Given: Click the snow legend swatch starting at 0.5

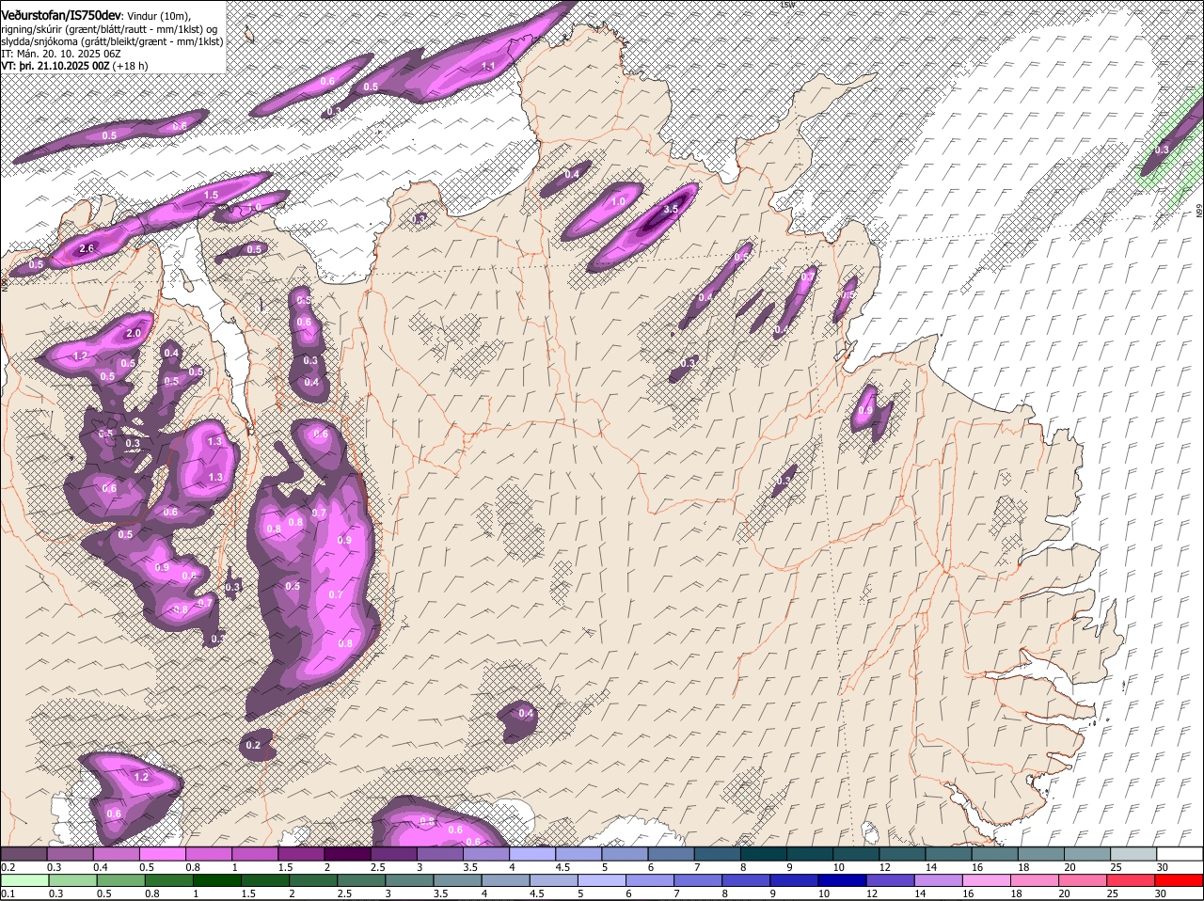Looking at the screenshot, I should point(162,854).
